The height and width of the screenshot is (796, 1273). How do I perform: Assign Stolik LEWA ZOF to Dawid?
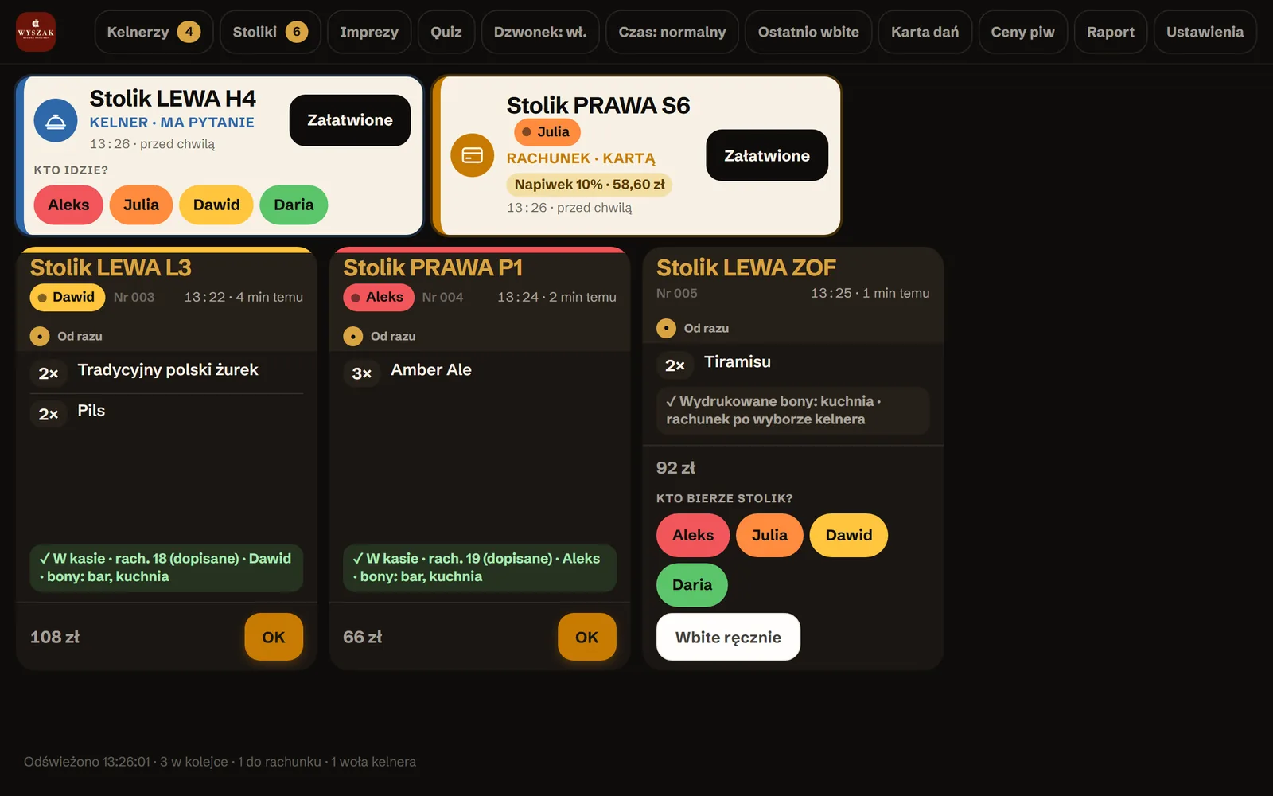point(849,535)
